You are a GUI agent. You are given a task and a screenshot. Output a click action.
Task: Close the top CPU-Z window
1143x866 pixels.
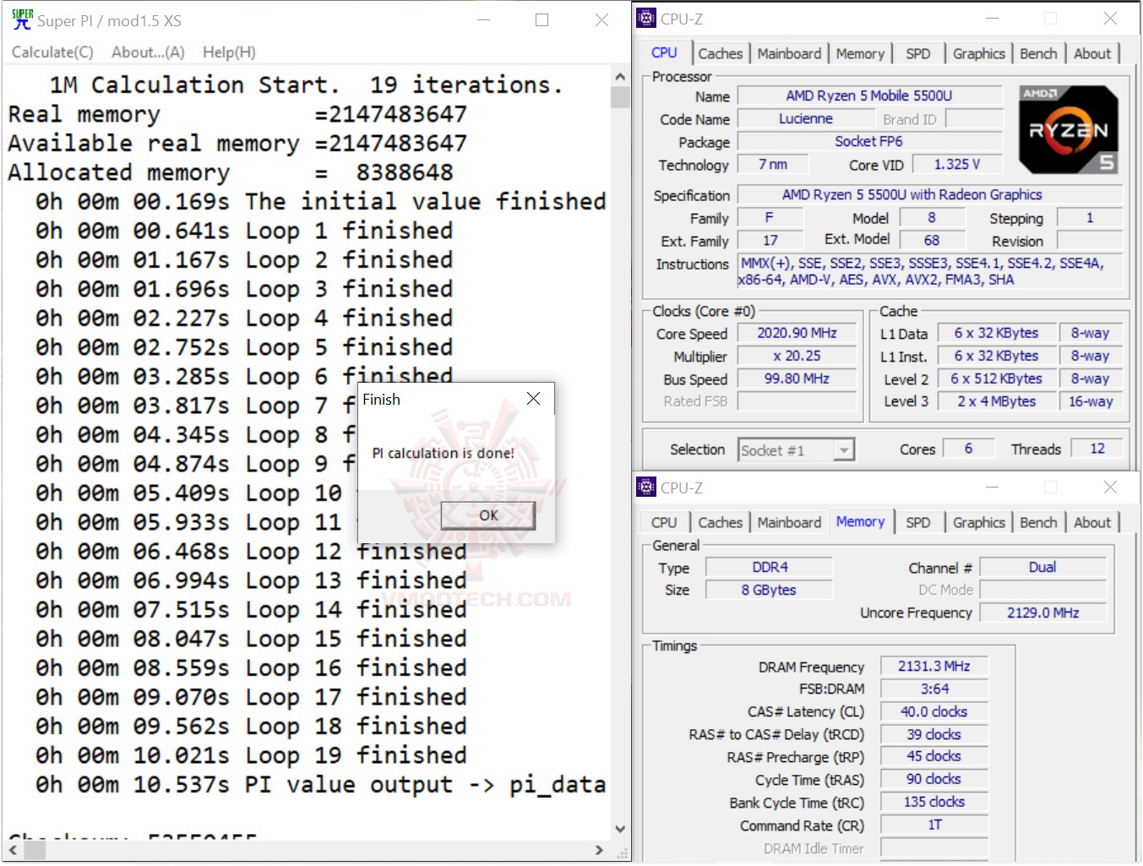[x=1110, y=18]
